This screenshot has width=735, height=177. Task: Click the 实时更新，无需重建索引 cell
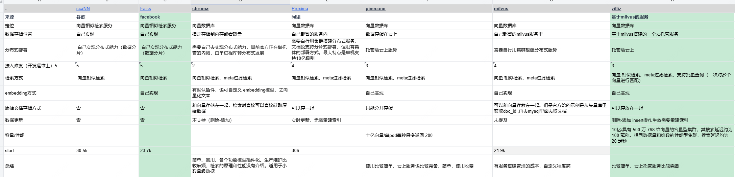(327, 120)
